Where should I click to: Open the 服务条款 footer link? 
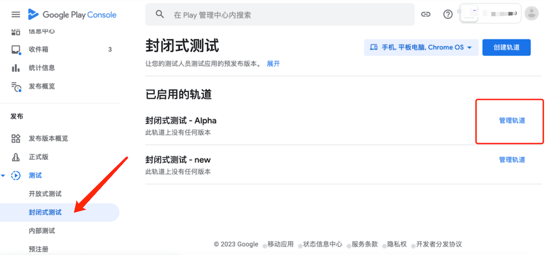point(365,244)
